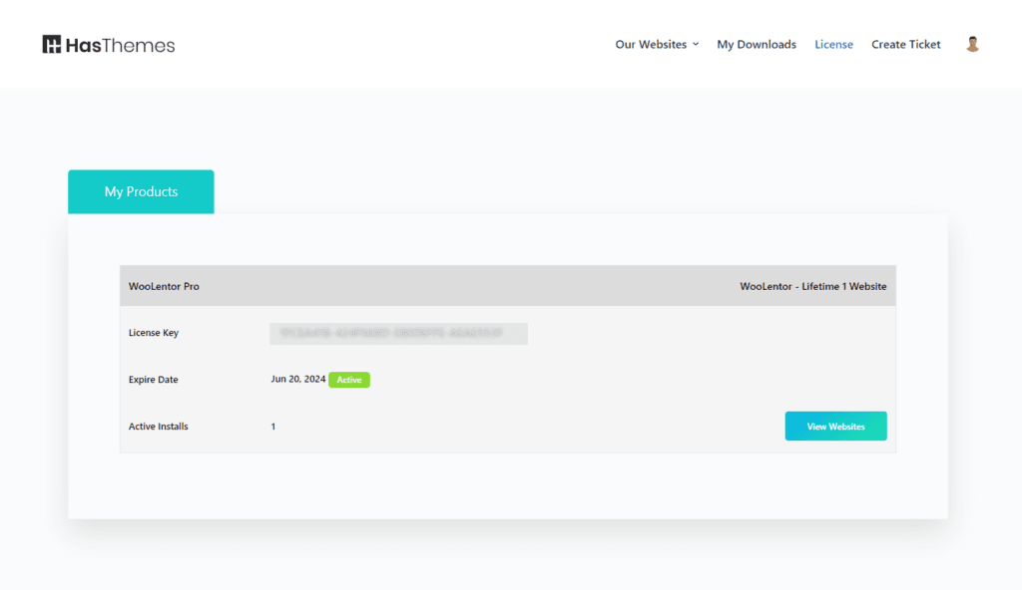Go to My Downloads page

coord(757,44)
